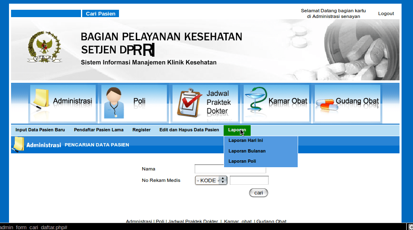Open the Administrasi module tile

(x=63, y=103)
